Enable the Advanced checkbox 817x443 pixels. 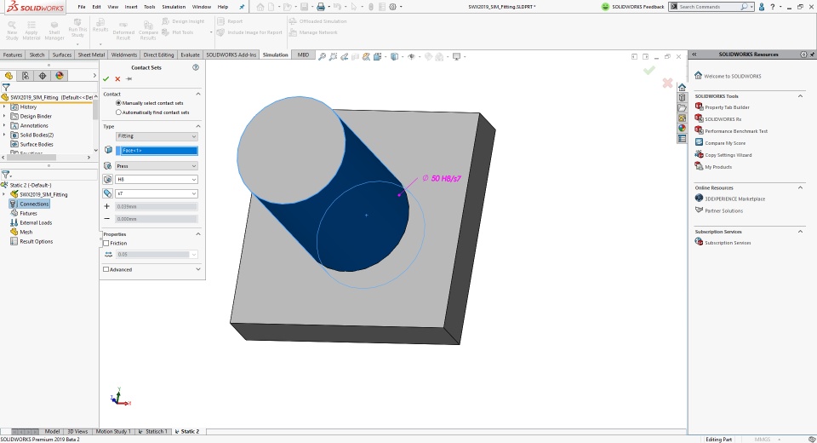pyautogui.click(x=106, y=270)
